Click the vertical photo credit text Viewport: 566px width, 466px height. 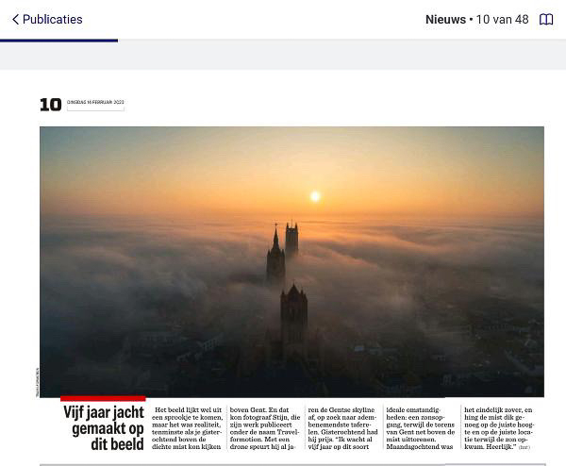pyautogui.click(x=38, y=381)
